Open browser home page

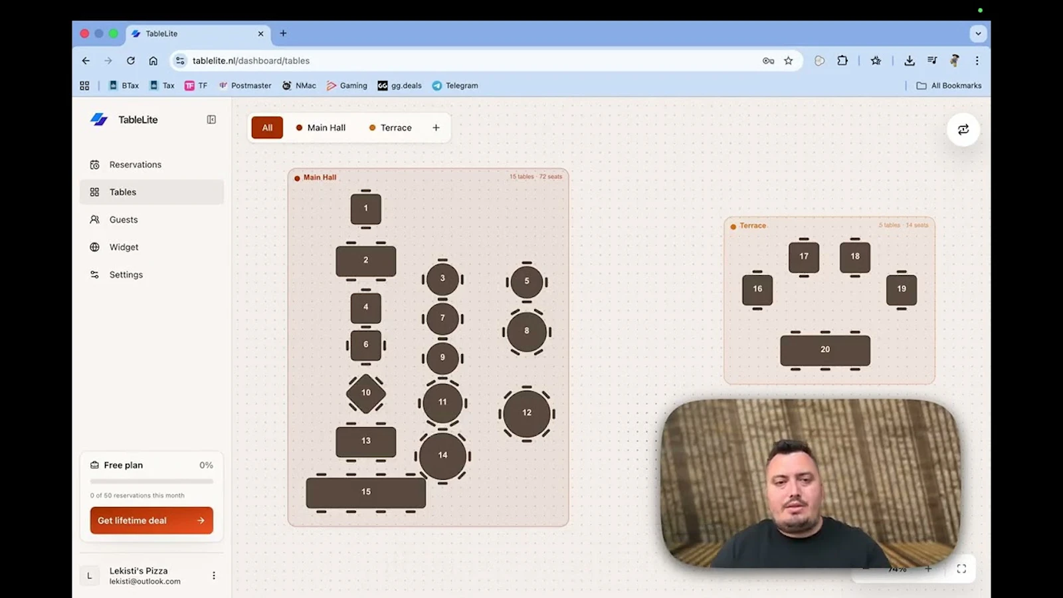[153, 60]
